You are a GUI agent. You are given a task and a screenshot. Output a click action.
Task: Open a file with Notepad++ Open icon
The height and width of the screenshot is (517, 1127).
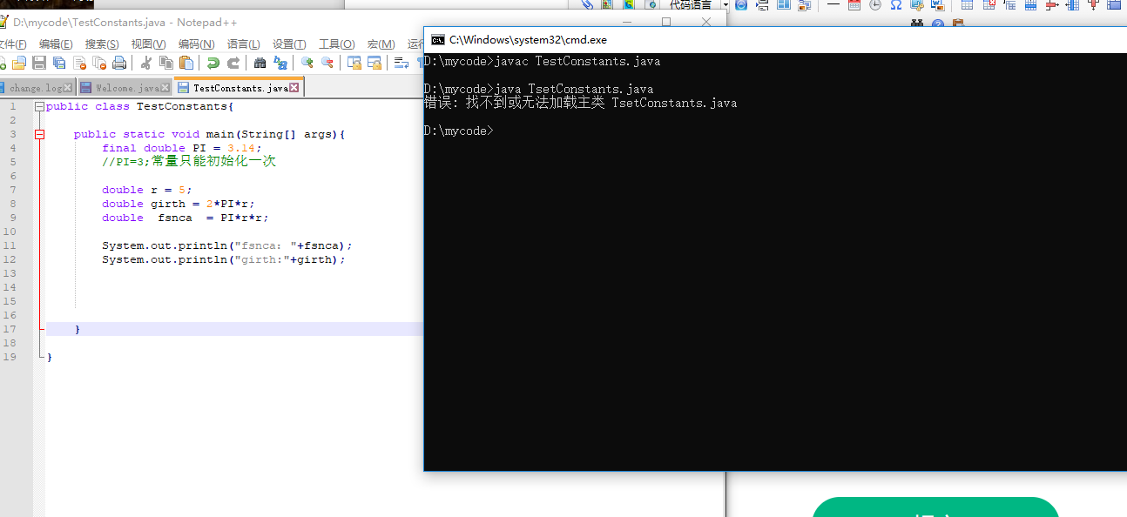coord(18,63)
